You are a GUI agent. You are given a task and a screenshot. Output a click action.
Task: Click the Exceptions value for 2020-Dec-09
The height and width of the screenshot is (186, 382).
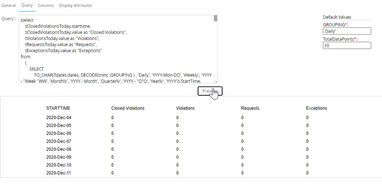point(307,157)
